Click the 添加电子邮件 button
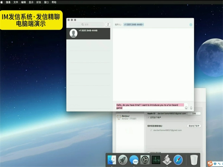223x167 pixels. (194, 126)
